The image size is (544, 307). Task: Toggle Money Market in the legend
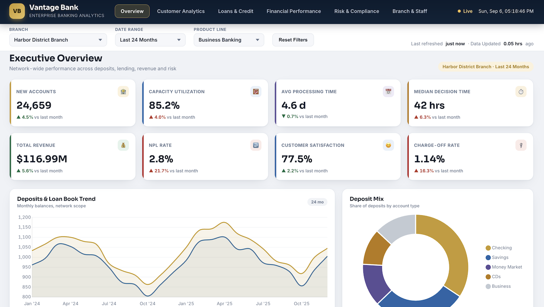click(504, 267)
